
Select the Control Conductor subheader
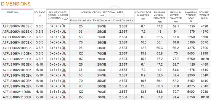[x=123, y=20]
